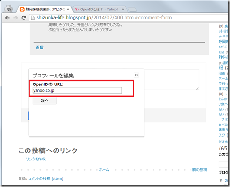The image size is (230, 187).
Task: Click the address bar URL
Action: (x=104, y=18)
